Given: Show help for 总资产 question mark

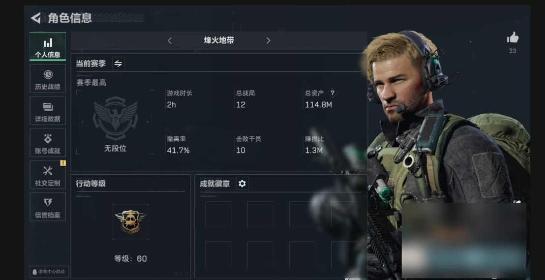Looking at the screenshot, I should [333, 93].
